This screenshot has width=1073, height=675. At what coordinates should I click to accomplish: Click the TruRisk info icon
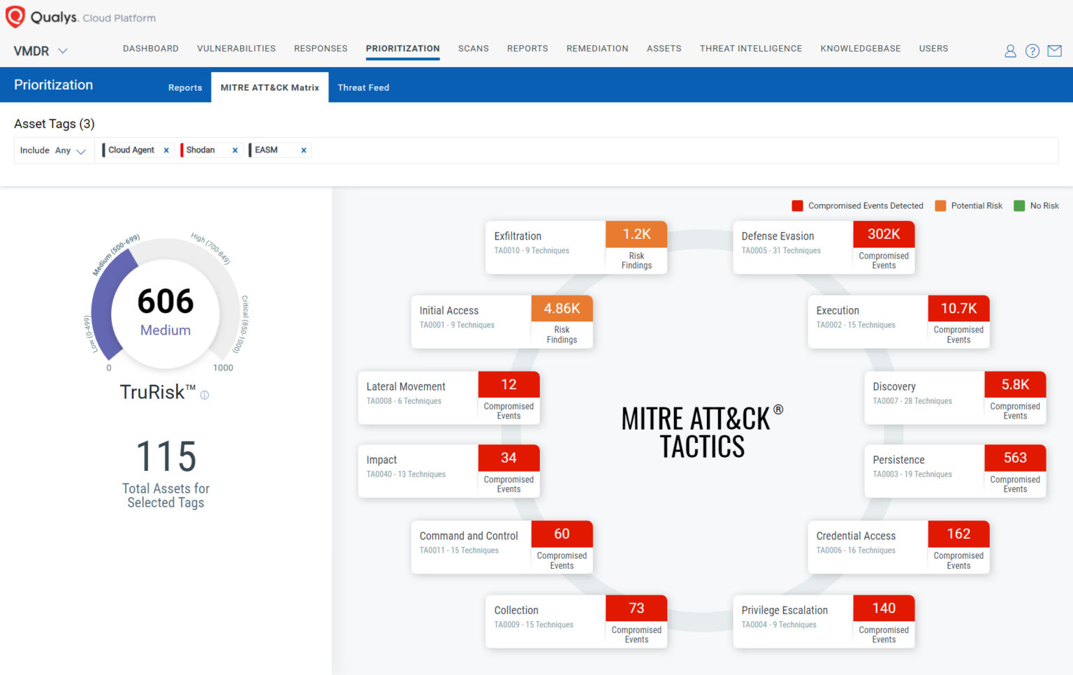click(204, 395)
